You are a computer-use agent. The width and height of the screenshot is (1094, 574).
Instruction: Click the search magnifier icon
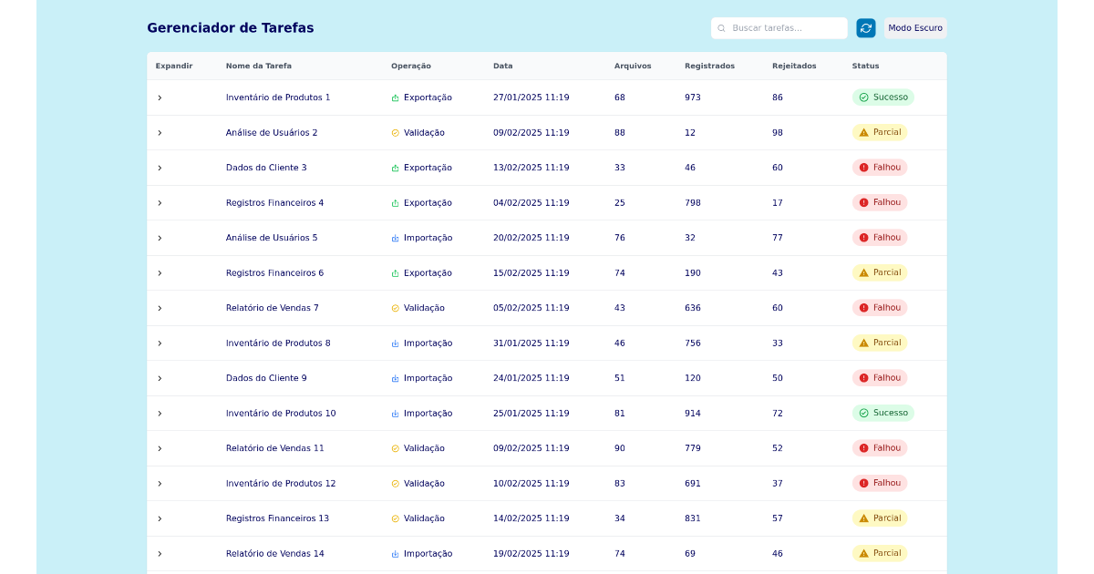[721, 28]
